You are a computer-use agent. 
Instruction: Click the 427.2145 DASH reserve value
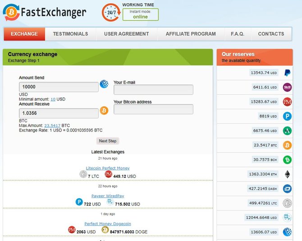click(263, 188)
